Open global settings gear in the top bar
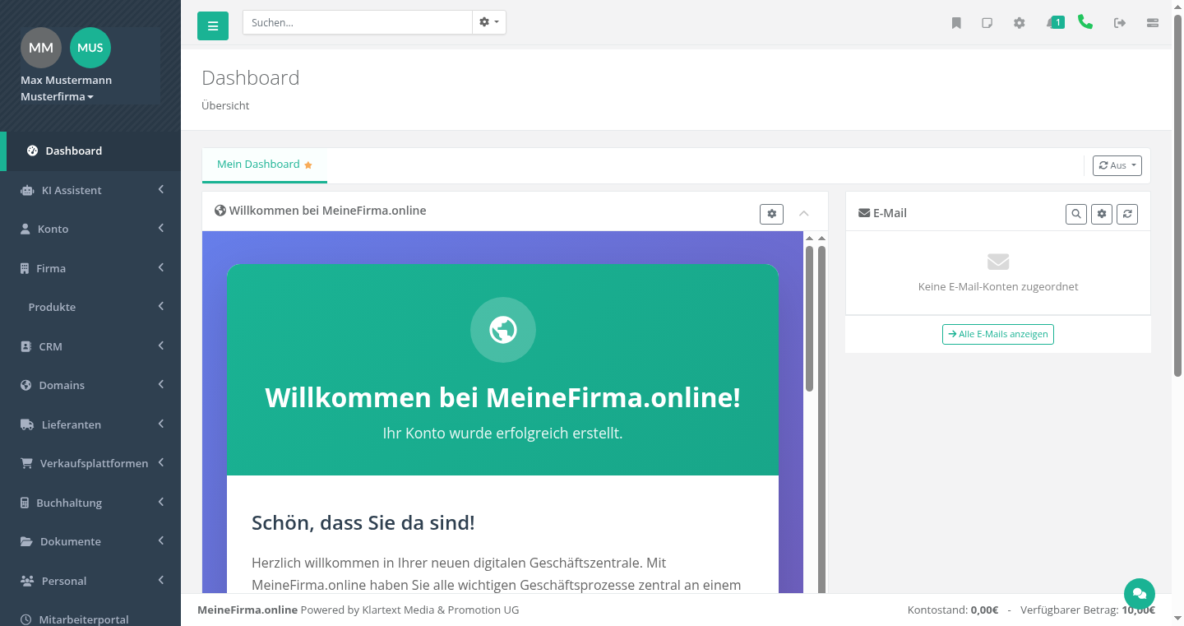The height and width of the screenshot is (626, 1184). (x=1020, y=23)
